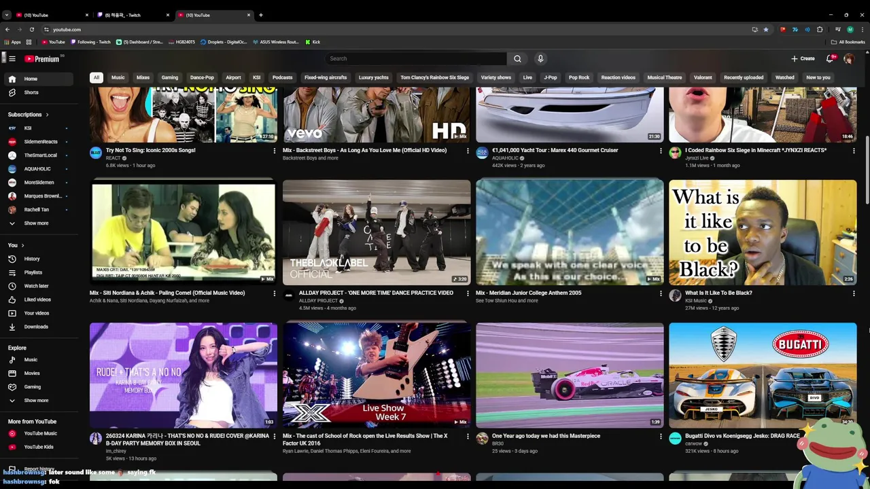The width and height of the screenshot is (870, 489).
Task: Open the account avatar menu
Action: pos(848,58)
